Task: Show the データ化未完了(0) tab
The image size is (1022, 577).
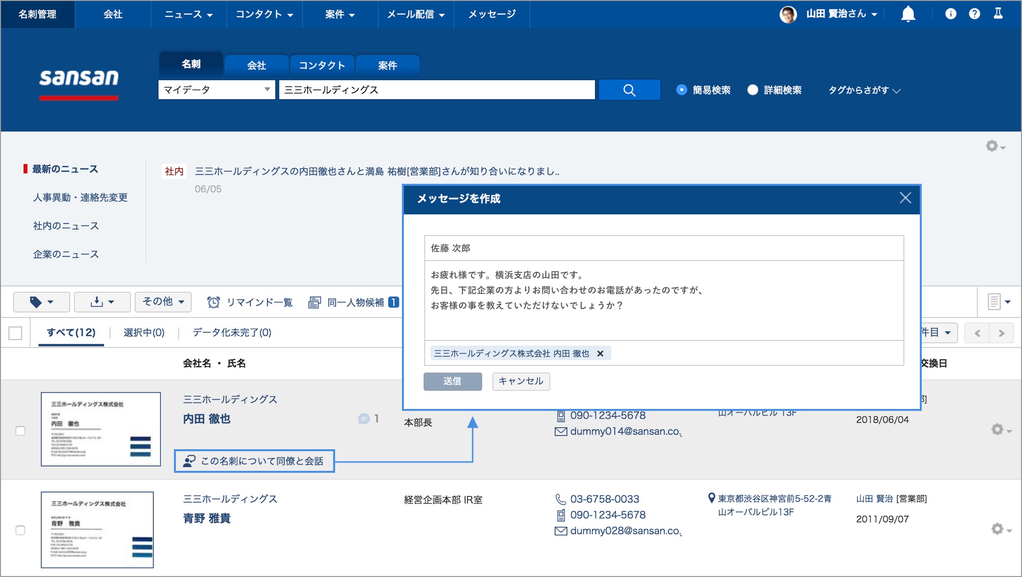Action: click(232, 333)
